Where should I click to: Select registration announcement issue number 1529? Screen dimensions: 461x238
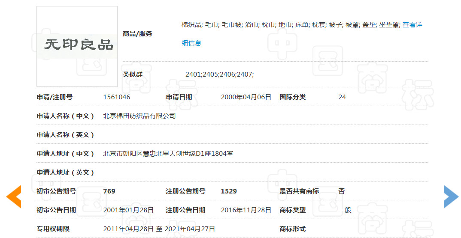point(229,191)
